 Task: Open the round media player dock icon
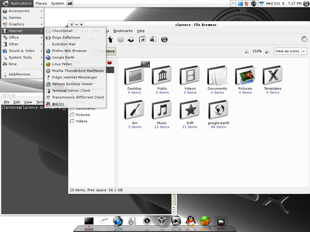pyautogui.click(x=147, y=221)
